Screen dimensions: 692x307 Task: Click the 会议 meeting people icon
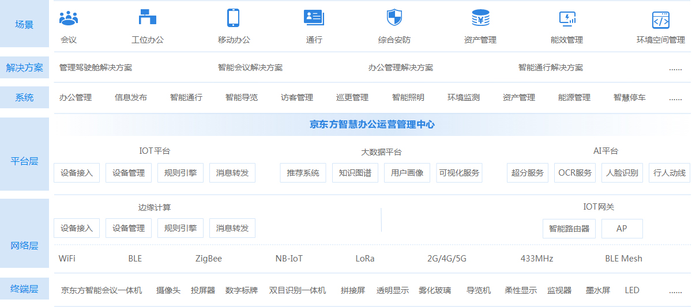(69, 18)
